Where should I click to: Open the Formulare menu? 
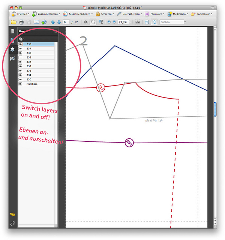pos(154,14)
